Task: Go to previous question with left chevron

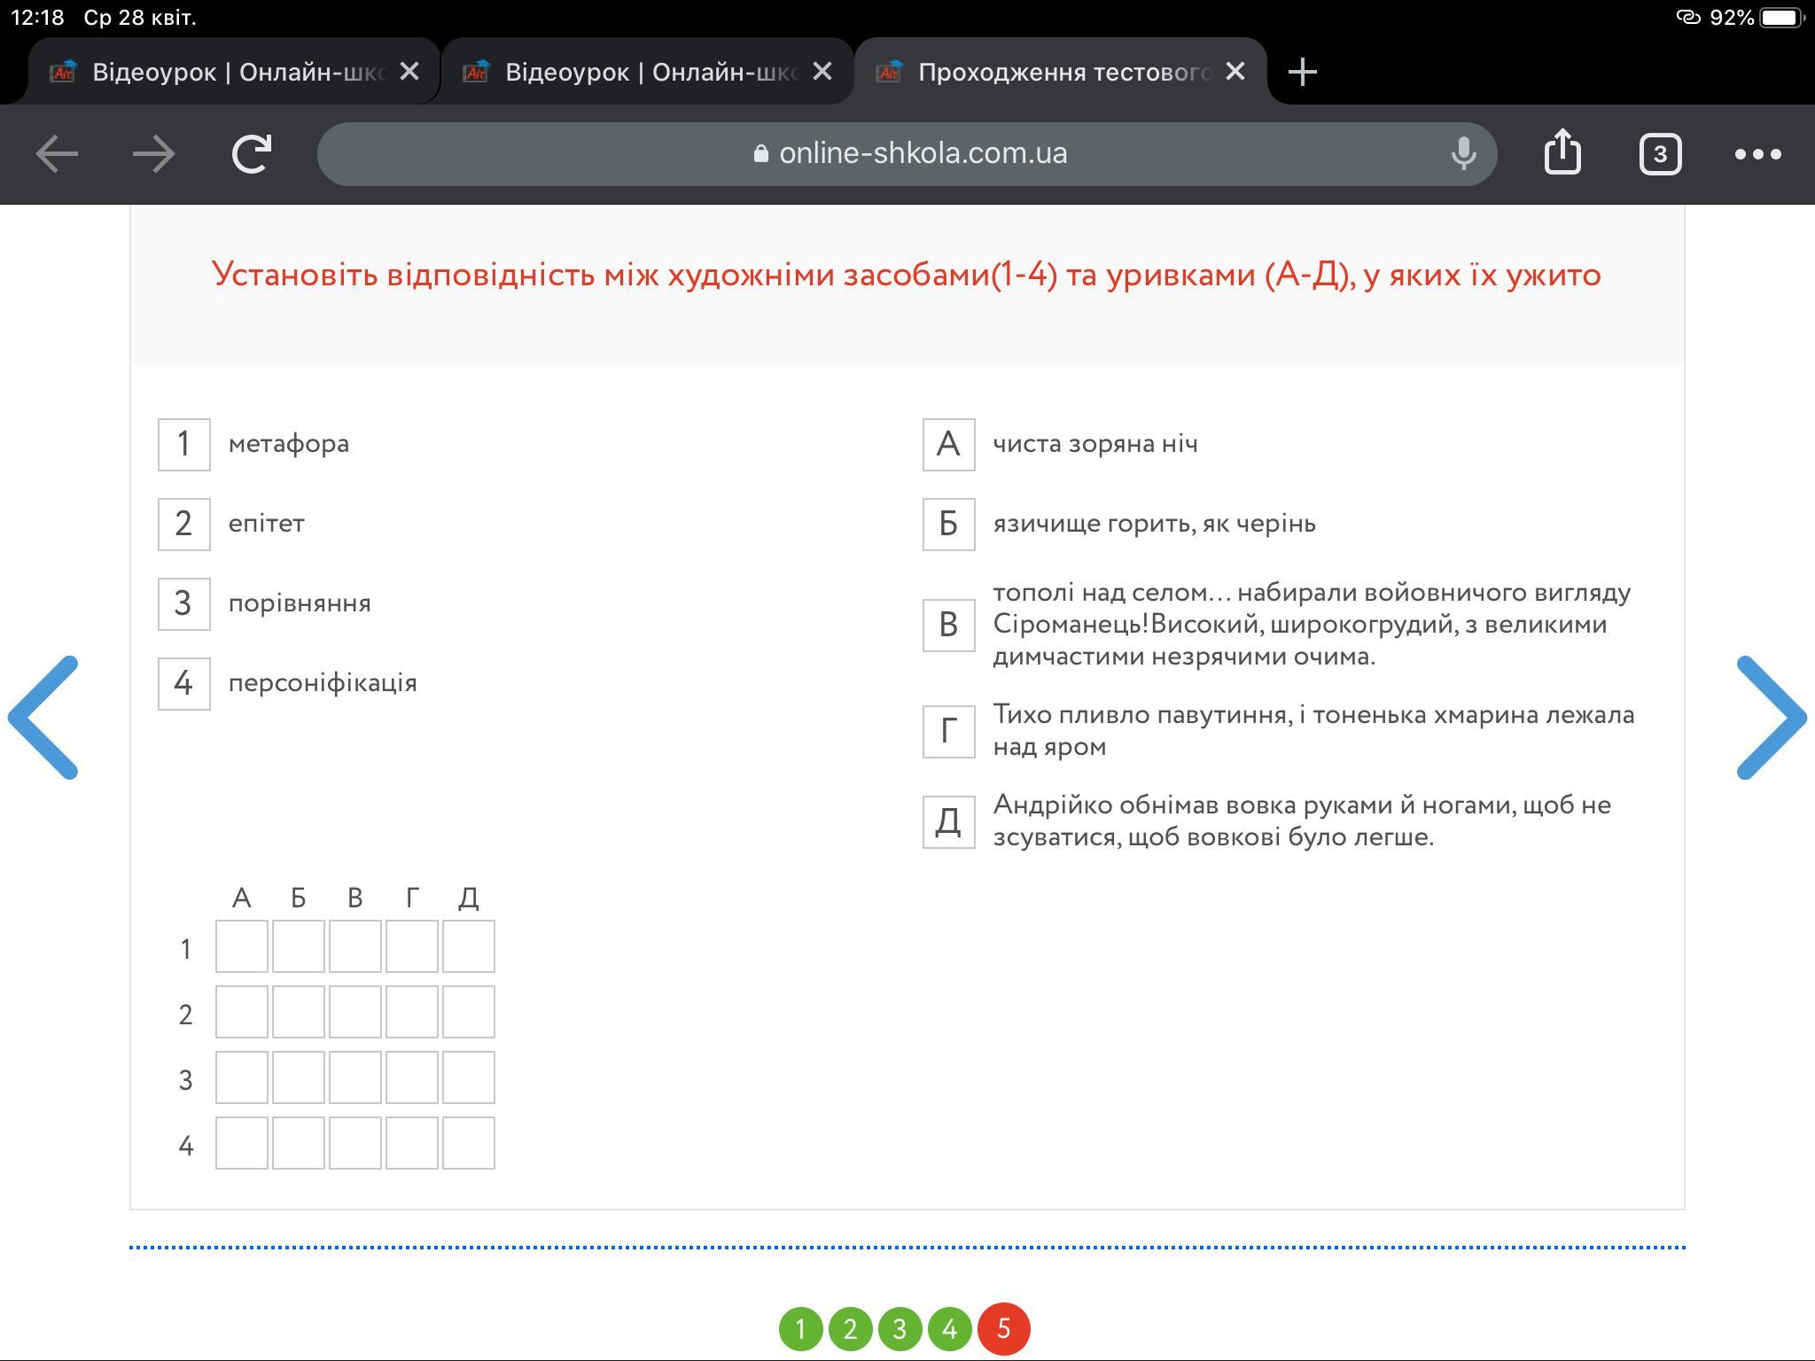Action: tap(44, 718)
